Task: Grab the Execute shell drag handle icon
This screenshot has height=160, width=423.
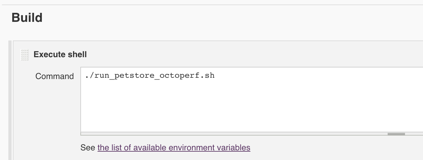Action: (24, 55)
